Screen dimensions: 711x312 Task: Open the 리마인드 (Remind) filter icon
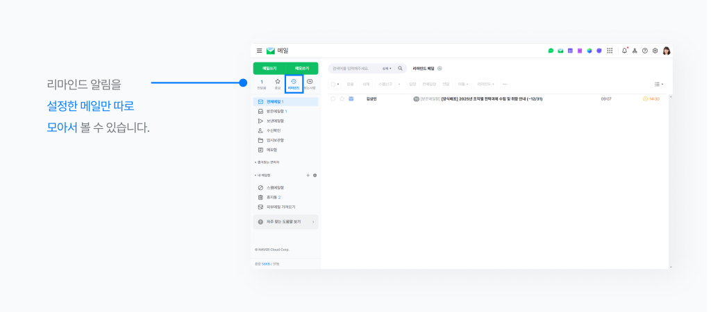click(293, 83)
